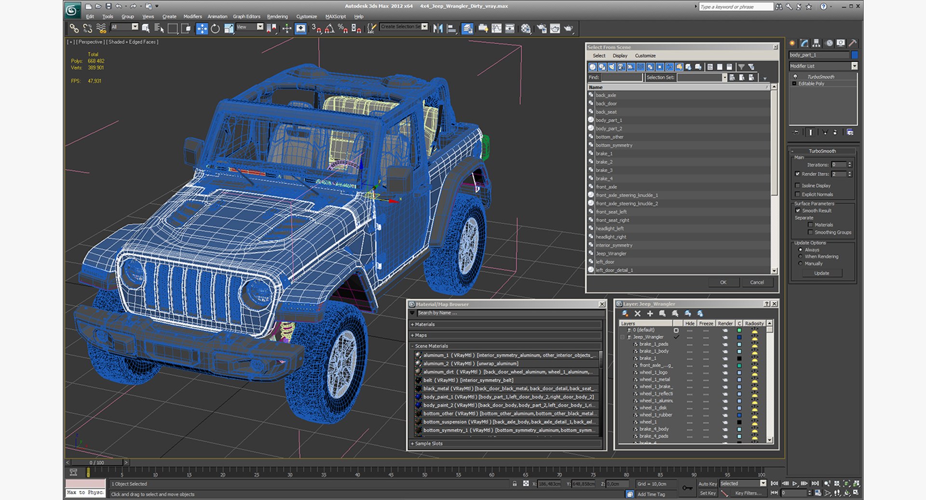Image resolution: width=926 pixels, height=500 pixels.
Task: Open Selection Set dropdown in Select From Scene
Action: tap(724, 78)
